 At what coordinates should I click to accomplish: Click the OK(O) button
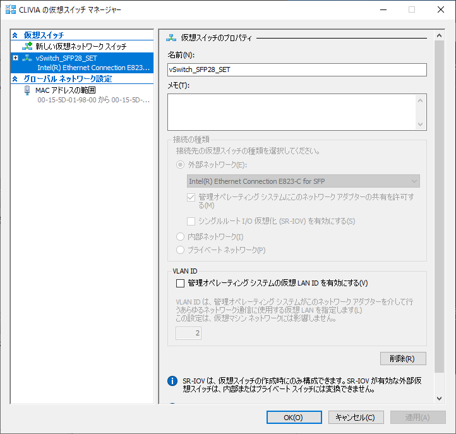[x=294, y=418]
